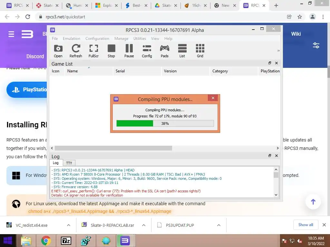Open the Windows Start button
This screenshot has width=330, height=247.
click(8, 241)
